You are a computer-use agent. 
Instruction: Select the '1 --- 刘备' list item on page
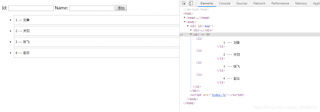click(x=97, y=20)
